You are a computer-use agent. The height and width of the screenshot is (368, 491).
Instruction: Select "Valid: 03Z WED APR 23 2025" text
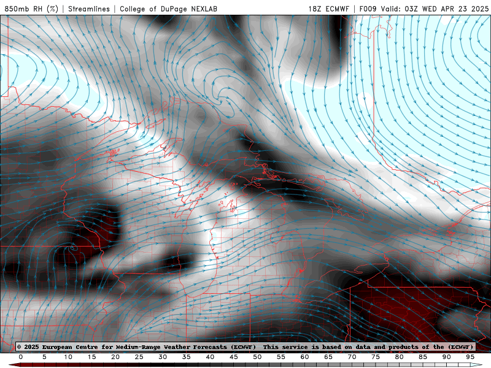(x=435, y=9)
